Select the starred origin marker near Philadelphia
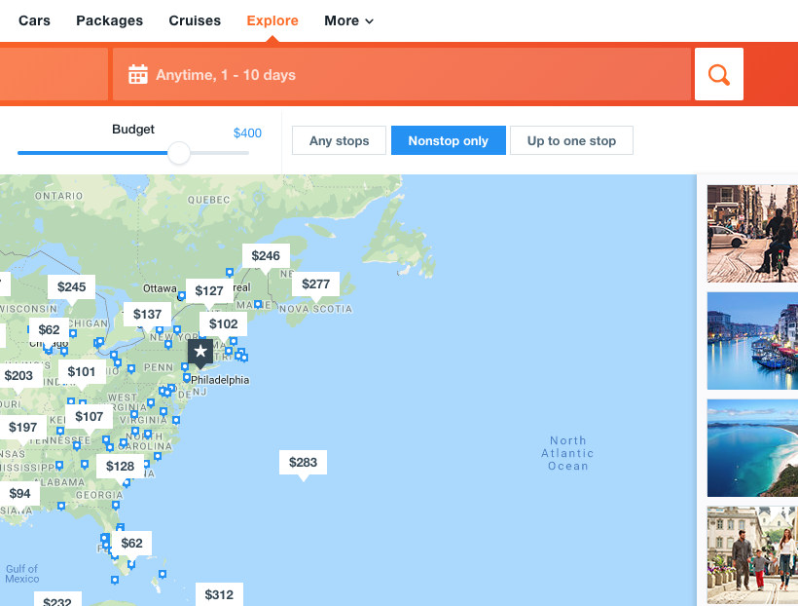 (199, 353)
